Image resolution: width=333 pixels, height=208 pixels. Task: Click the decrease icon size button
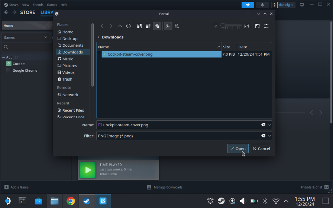216,26
